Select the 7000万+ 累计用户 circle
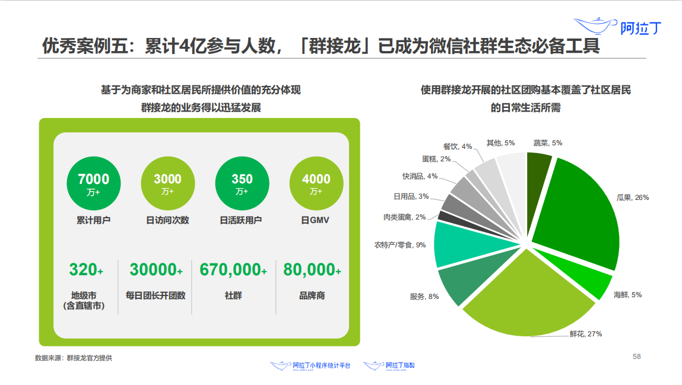 click(93, 183)
